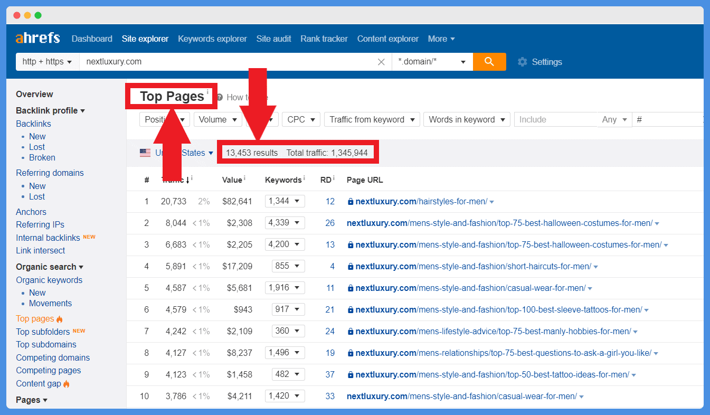Viewport: 710px width, 415px height.
Task: Click the fire icon beside Top pages
Action: (x=60, y=319)
